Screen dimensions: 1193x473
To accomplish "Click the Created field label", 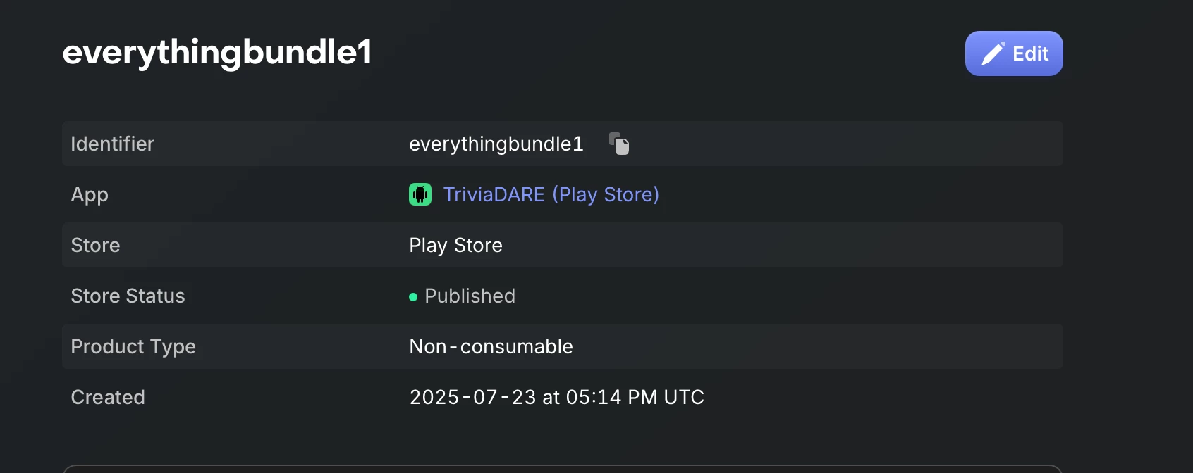I will tap(108, 397).
